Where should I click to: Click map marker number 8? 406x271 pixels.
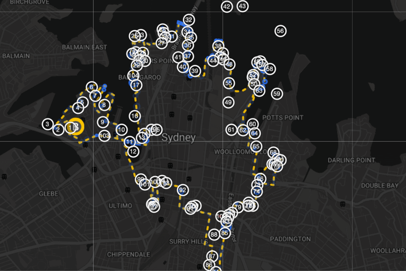[104, 105]
